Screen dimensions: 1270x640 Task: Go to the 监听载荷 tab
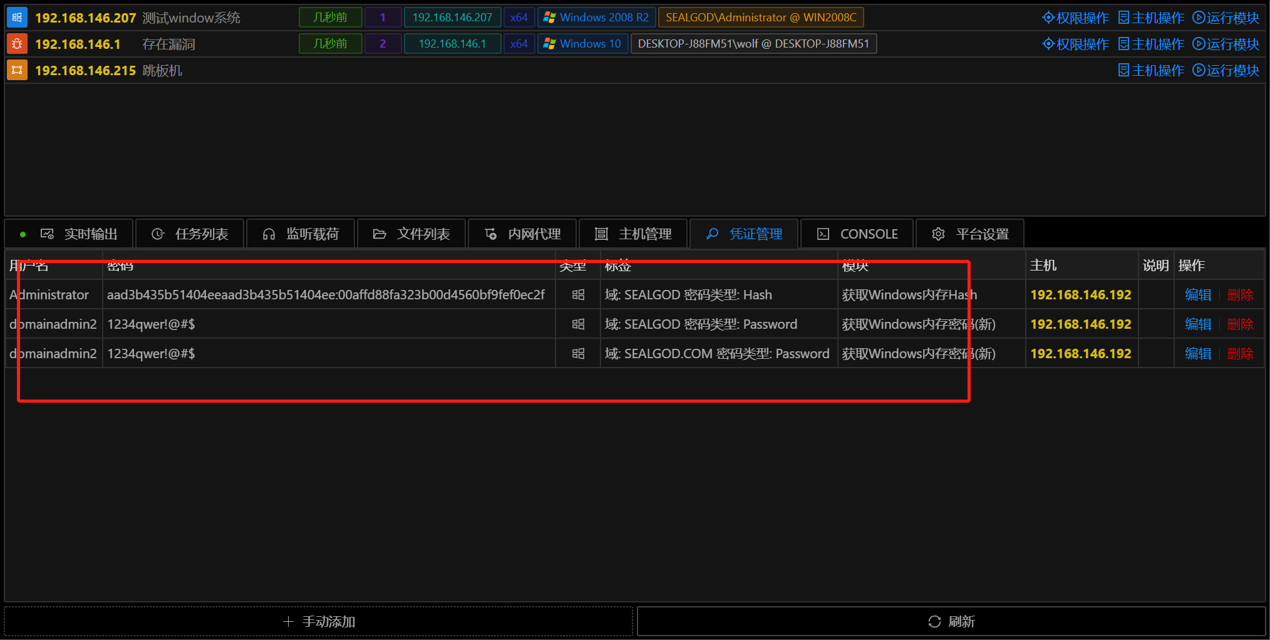pyautogui.click(x=301, y=234)
